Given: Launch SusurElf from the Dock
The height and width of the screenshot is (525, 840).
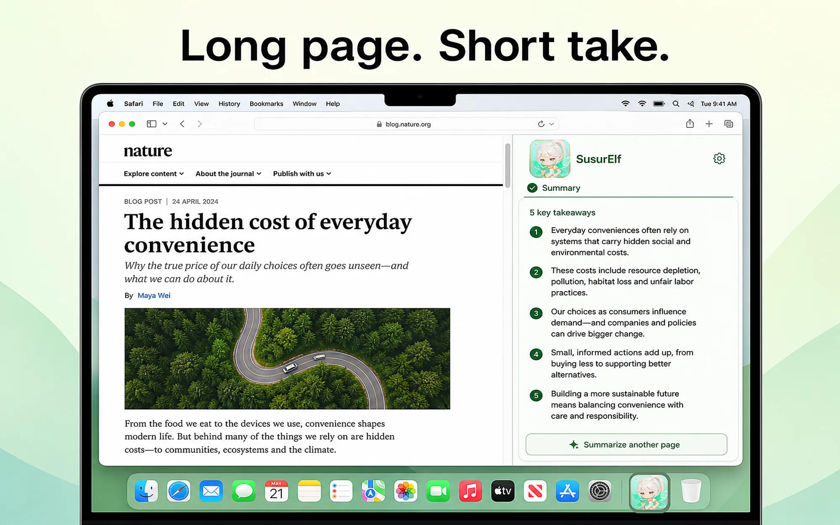Looking at the screenshot, I should point(649,492).
